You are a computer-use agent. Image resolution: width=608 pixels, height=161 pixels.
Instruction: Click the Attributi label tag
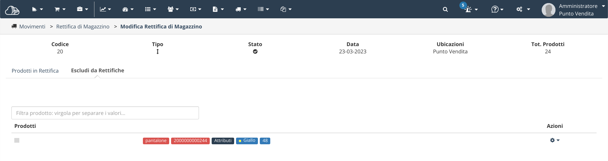tap(223, 141)
